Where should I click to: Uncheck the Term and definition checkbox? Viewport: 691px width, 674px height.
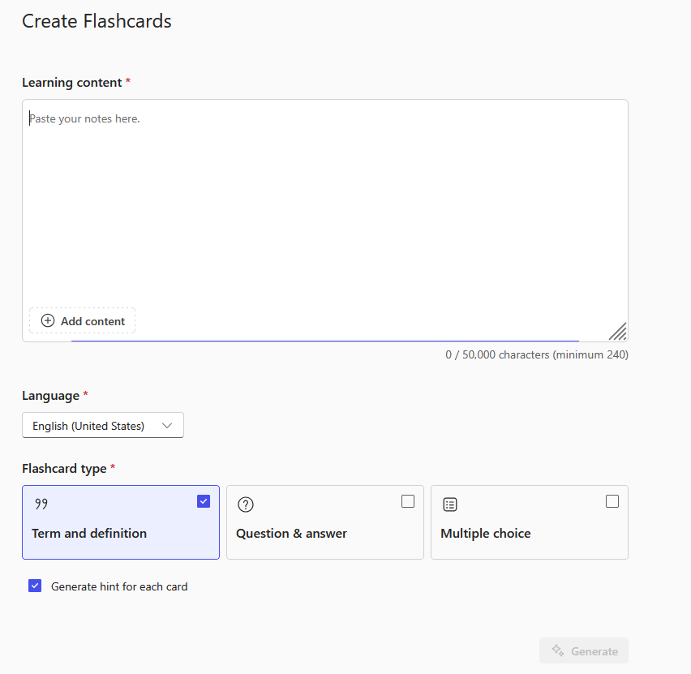tap(204, 501)
